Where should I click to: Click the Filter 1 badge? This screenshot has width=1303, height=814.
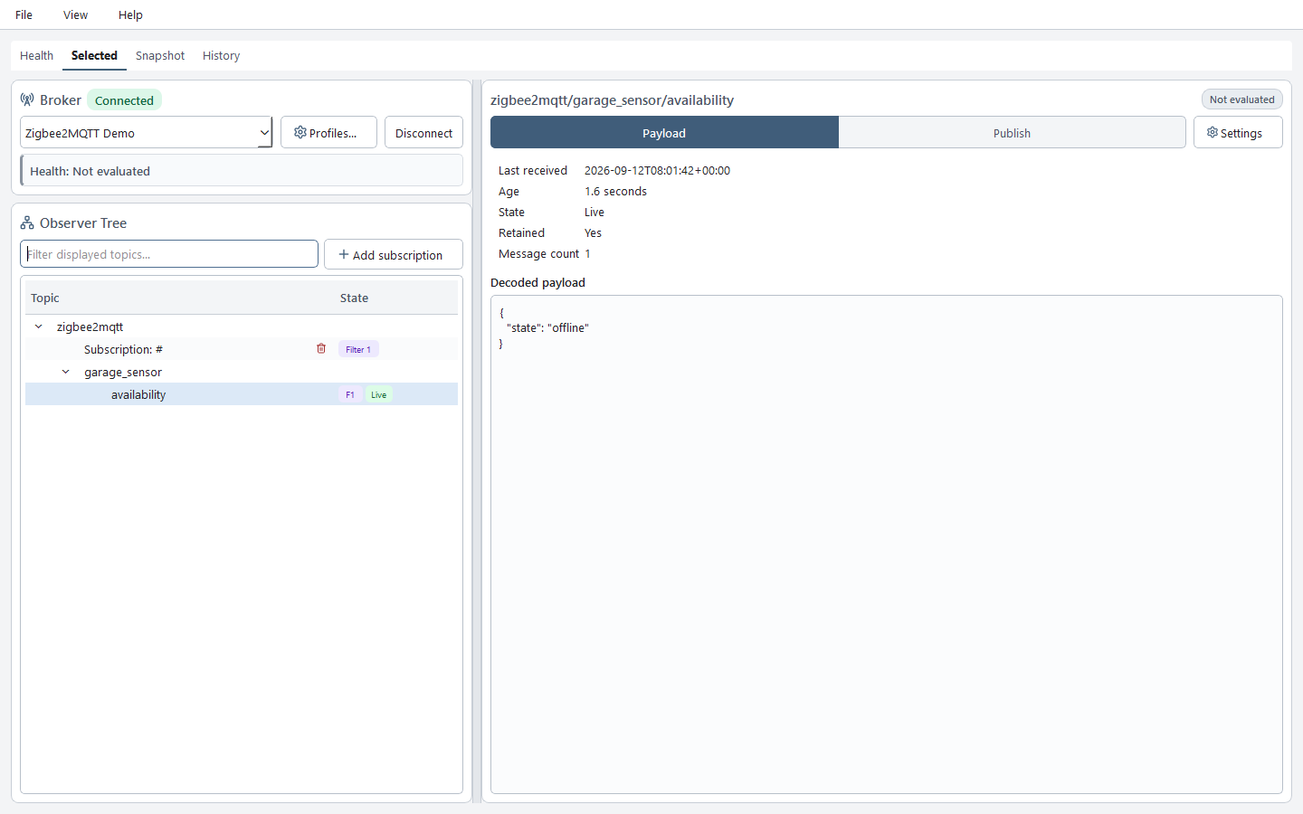coord(358,349)
